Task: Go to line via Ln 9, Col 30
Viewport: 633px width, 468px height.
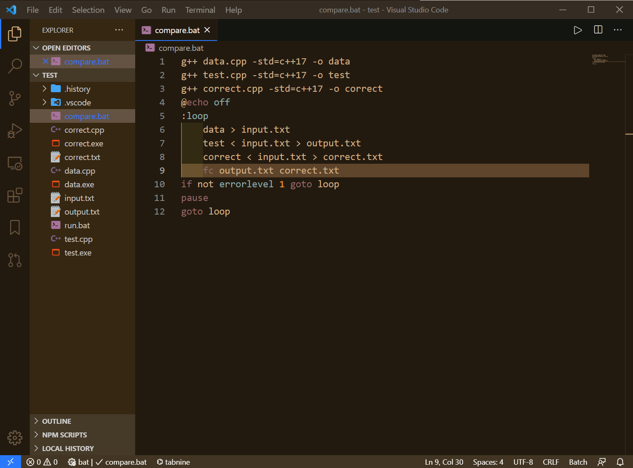Action: click(444, 462)
